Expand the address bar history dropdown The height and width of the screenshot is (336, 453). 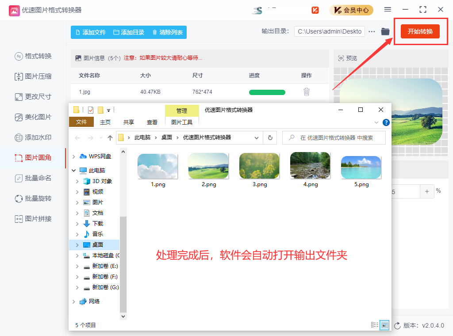coord(257,137)
